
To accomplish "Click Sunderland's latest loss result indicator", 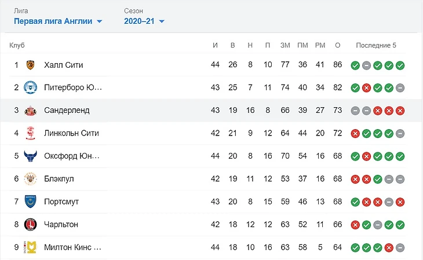I will [400, 111].
